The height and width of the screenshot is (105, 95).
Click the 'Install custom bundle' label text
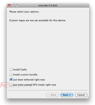25,75
